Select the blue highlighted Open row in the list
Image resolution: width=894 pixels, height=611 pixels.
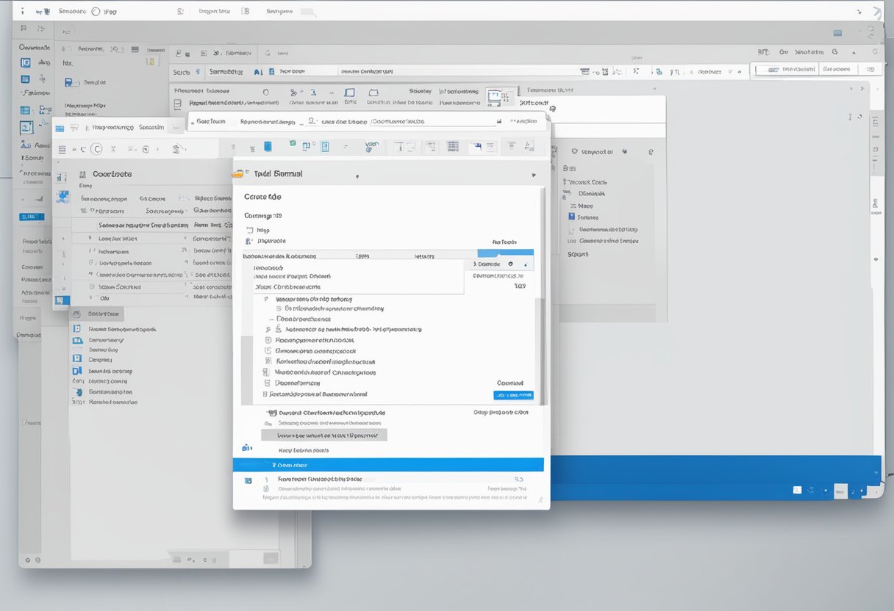pos(390,464)
